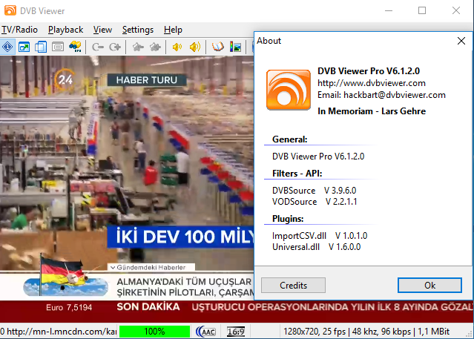474x339 pixels.
Task: Click the green 100% signal level bar
Action: pos(154,332)
